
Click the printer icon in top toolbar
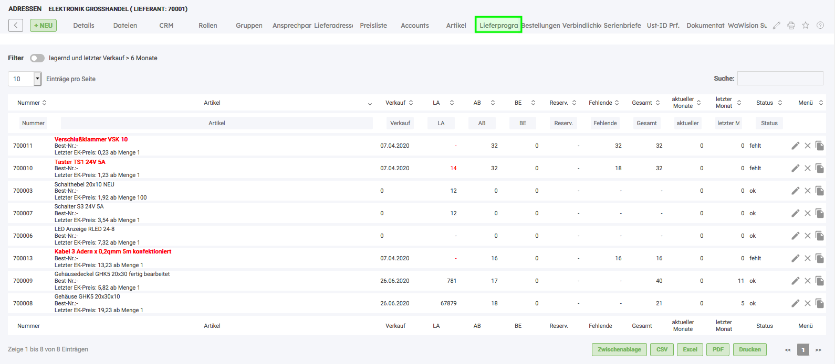pos(791,25)
